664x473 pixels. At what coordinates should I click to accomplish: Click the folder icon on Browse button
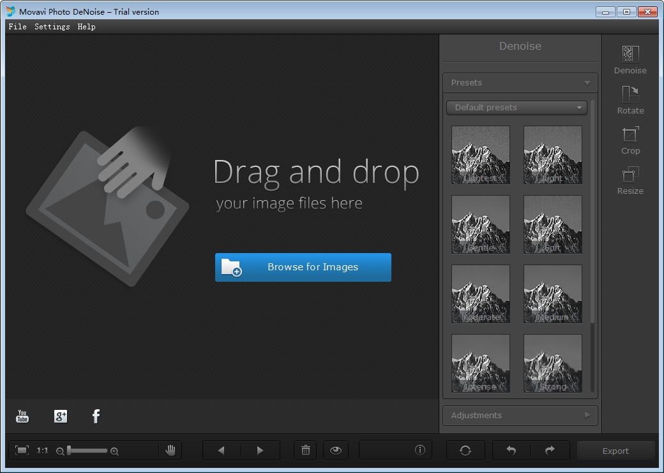[231, 268]
